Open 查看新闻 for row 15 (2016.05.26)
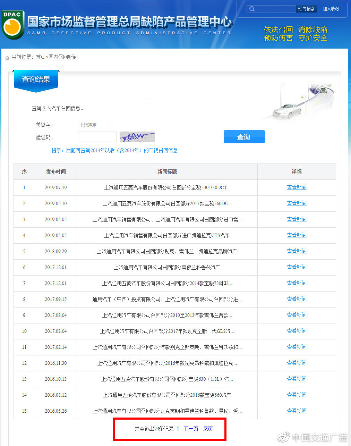 (x=297, y=411)
